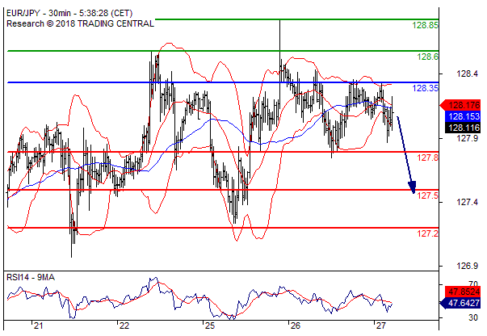Screen dimensions: 487x336
Task: Click the blue forecast arrow head
Action: tap(414, 189)
